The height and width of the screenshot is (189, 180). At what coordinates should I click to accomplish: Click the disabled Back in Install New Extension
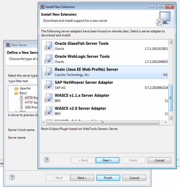[83, 160]
